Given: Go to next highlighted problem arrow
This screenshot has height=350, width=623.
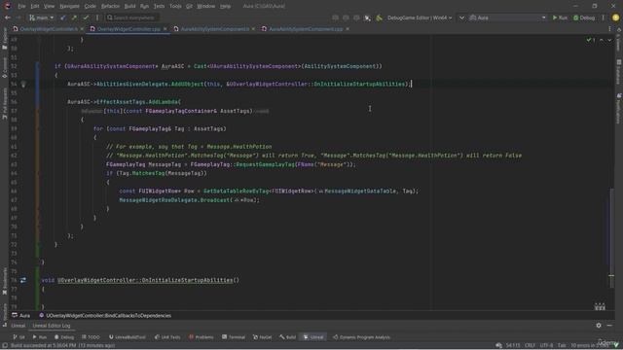Looking at the screenshot, I should point(609,40).
